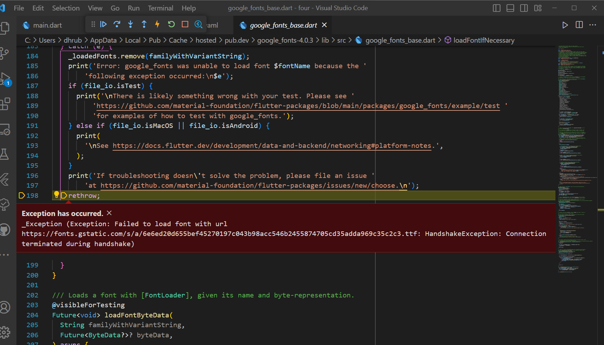
Task: Activate the lightbulb quick fix on line 198
Action: [x=57, y=195]
